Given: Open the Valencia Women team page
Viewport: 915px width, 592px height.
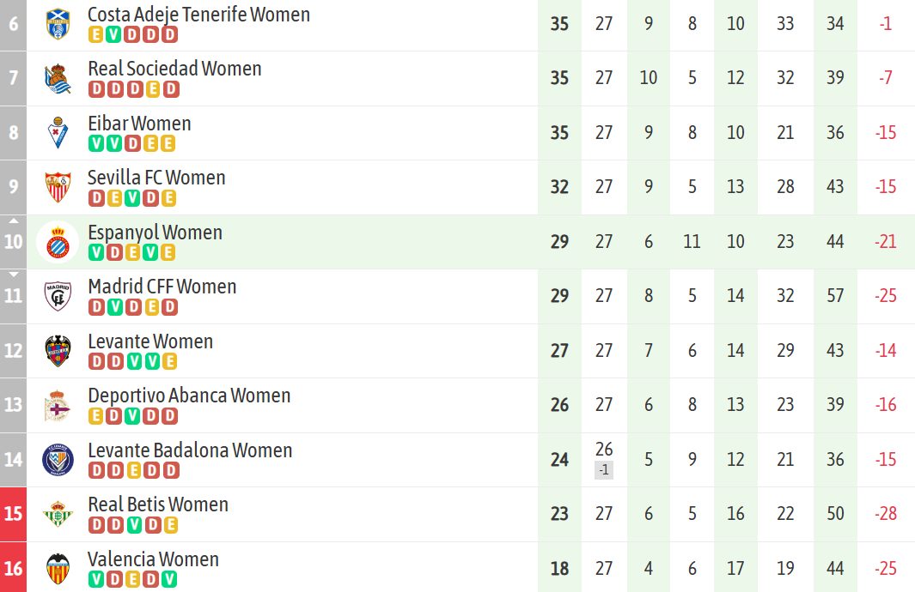Looking at the screenshot, I should pos(153,559).
